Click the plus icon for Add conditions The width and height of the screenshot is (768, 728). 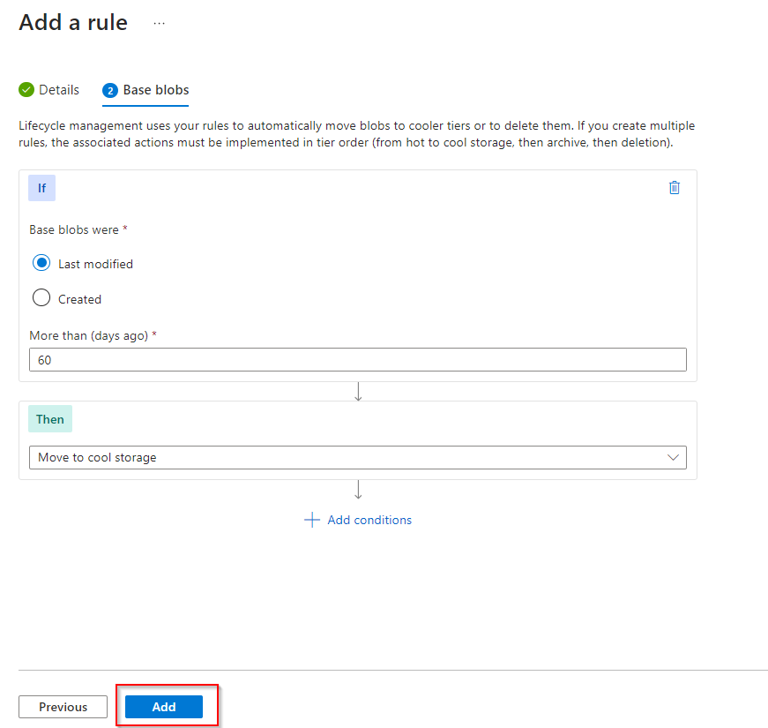(x=312, y=520)
